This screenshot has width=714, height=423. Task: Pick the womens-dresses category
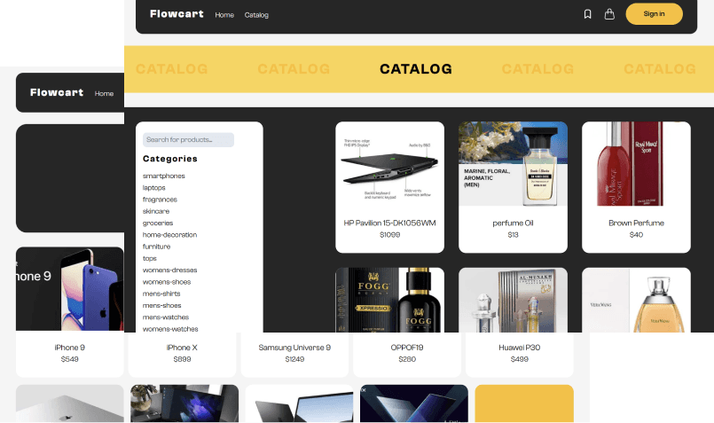[x=169, y=270]
